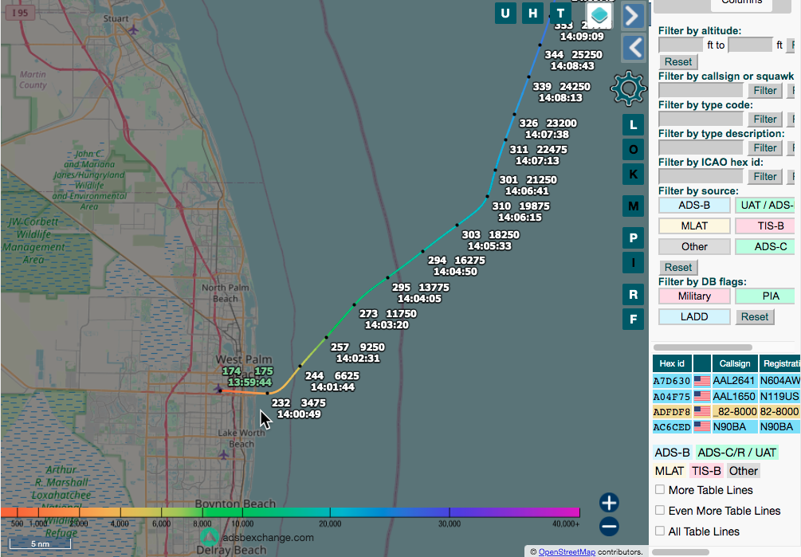The height and width of the screenshot is (557, 801).
Task: Click the 14:04:05 track timestamp label
Action: pos(419,299)
